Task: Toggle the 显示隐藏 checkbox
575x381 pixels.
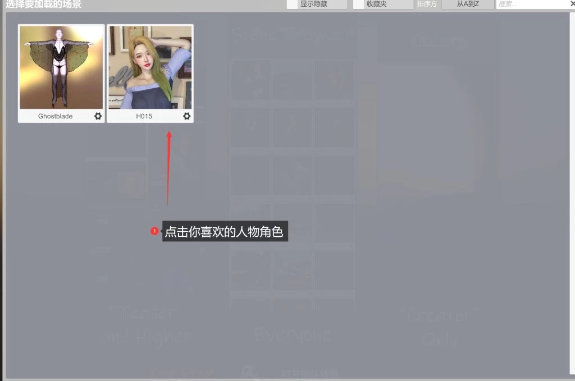Action: point(292,4)
